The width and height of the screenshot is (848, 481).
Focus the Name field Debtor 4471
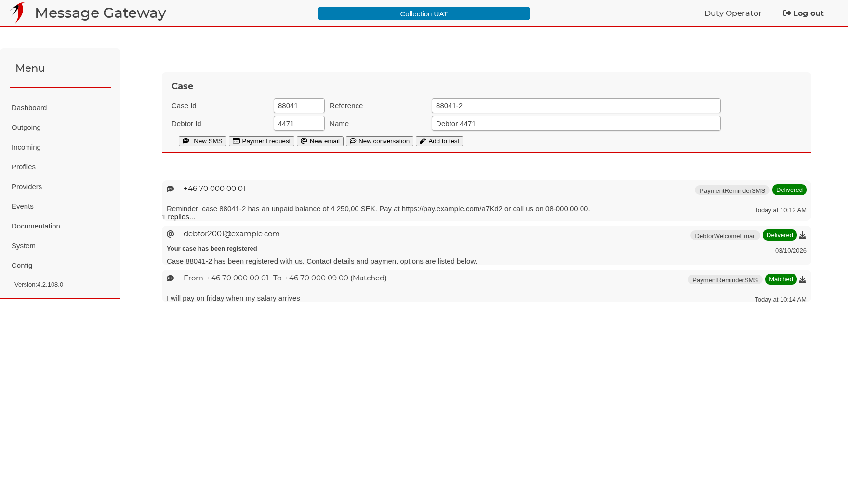click(x=576, y=124)
